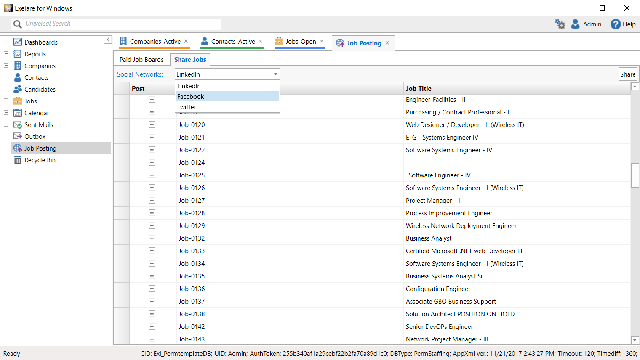
Task: Toggle Post checkbox for Job-0129
Action: pyautogui.click(x=152, y=225)
